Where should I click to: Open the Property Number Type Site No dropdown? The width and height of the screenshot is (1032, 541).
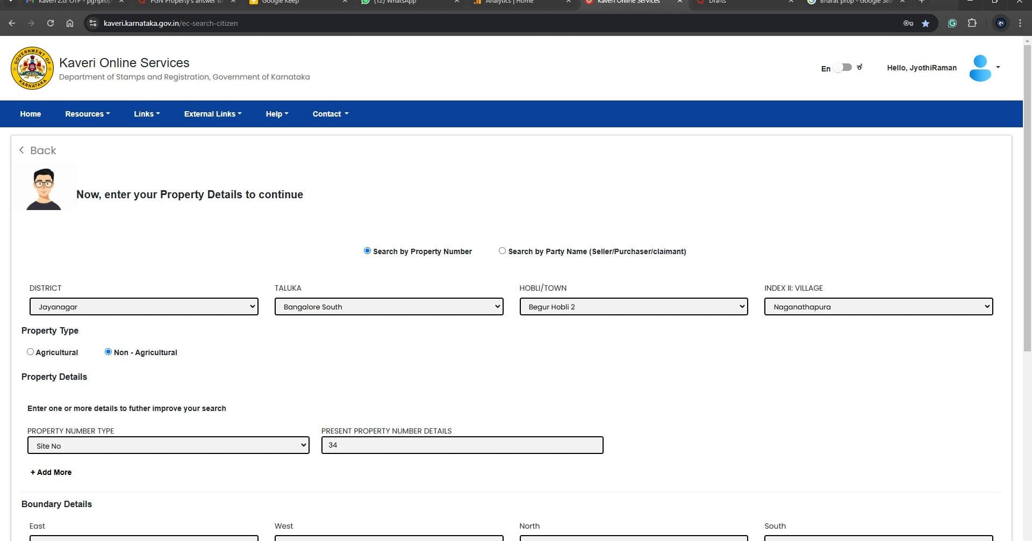[168, 445]
